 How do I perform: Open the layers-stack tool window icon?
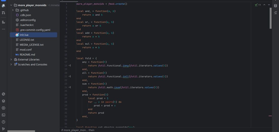click(x=3, y=101)
